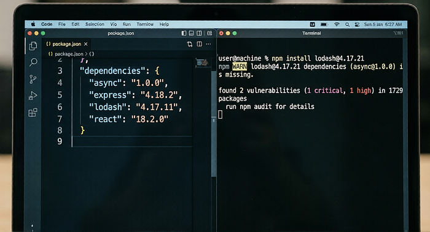Image resolution: width=430 pixels, height=232 pixels.
Task: Click line number 6 in the gutter
Action: click(x=60, y=107)
